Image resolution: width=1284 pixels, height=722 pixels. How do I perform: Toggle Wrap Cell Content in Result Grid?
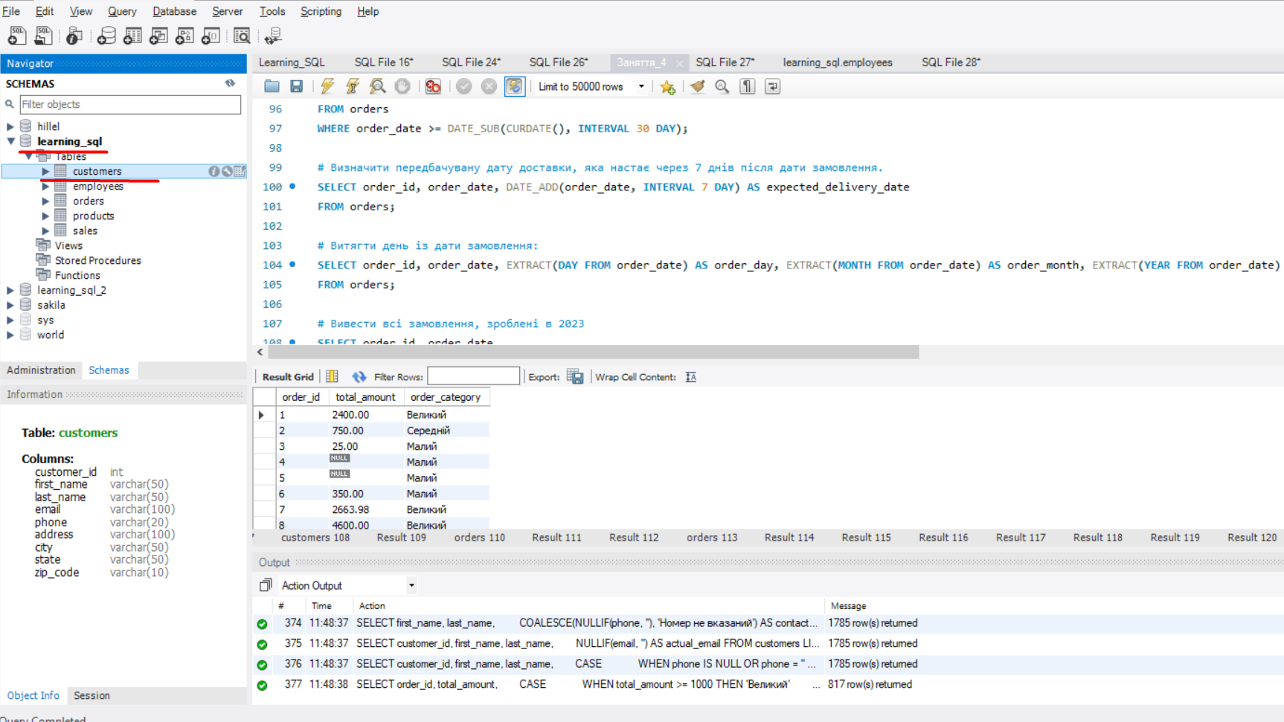pyautogui.click(x=690, y=377)
